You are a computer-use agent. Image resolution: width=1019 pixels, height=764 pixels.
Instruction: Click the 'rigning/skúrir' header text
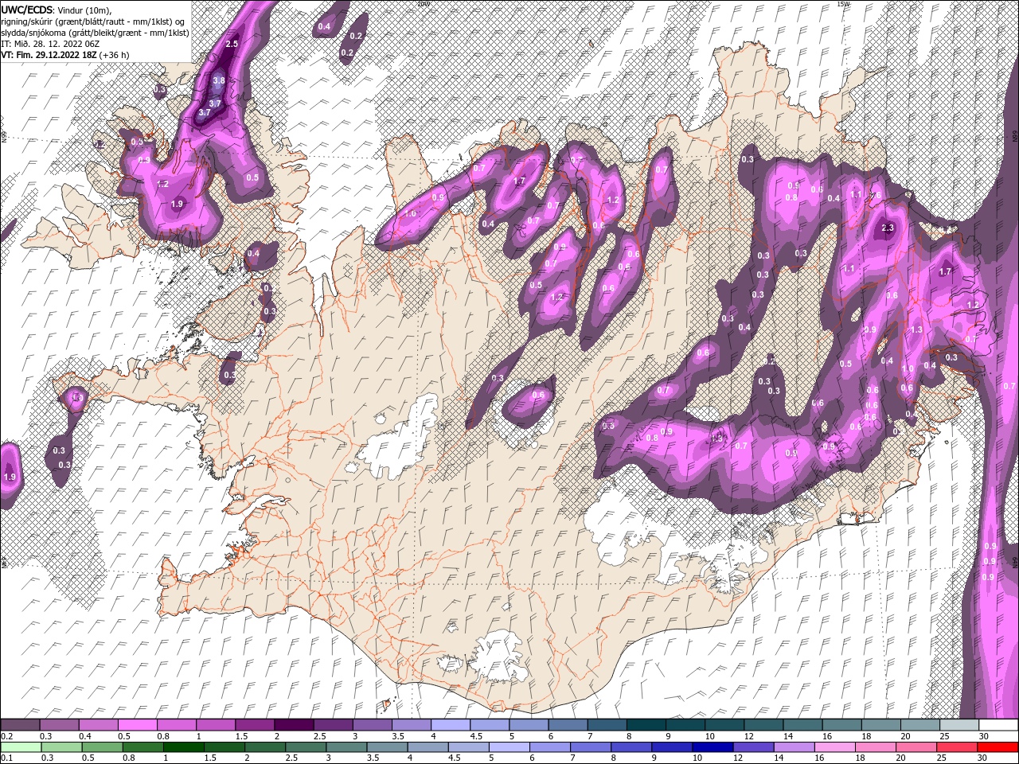click(x=26, y=21)
